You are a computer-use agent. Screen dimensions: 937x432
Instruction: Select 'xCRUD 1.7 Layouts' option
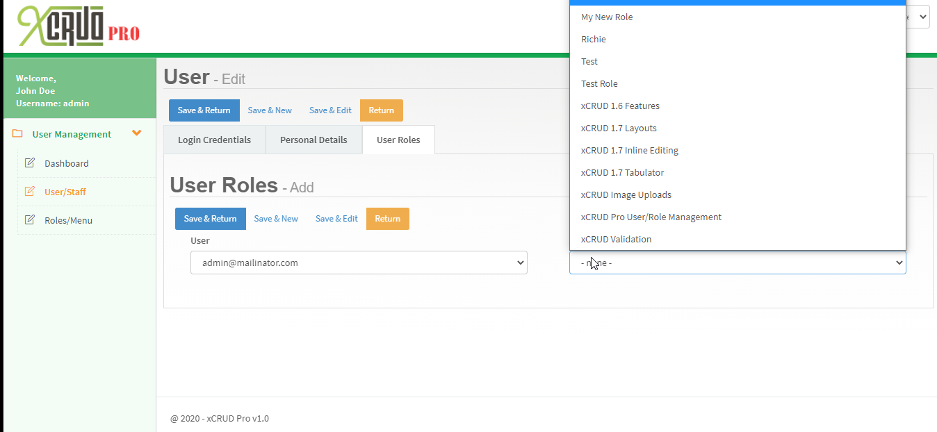738,128
